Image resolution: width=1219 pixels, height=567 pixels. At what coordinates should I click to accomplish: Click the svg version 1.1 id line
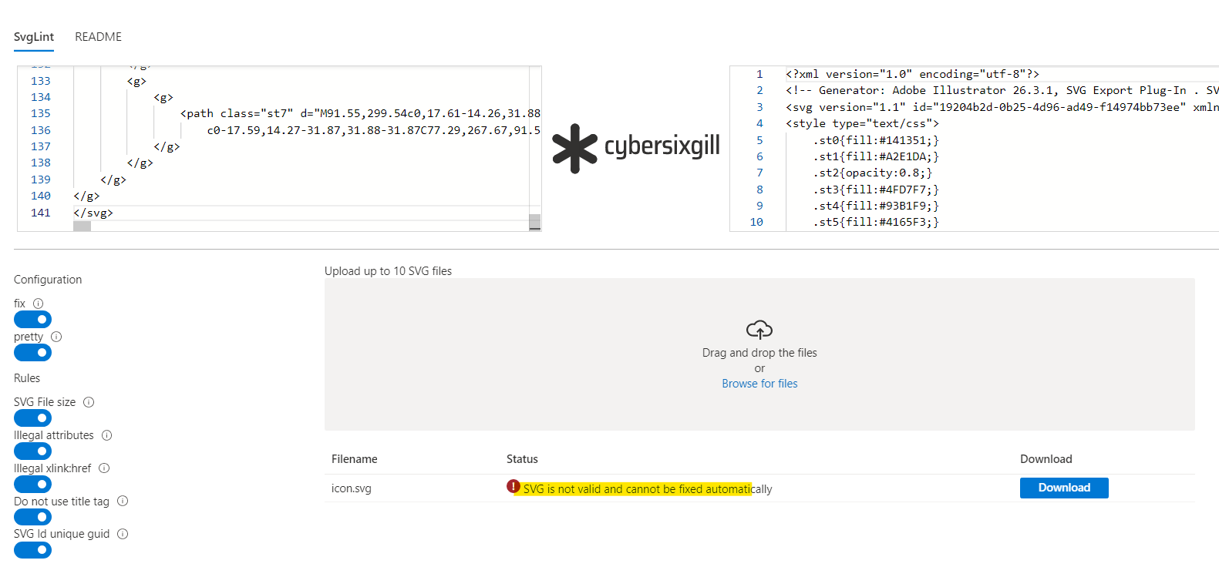pos(1002,107)
